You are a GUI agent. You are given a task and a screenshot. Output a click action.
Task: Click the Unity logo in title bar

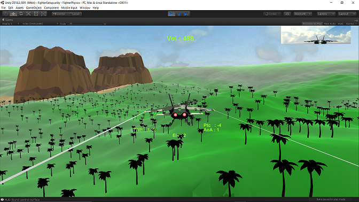coord(2,3)
